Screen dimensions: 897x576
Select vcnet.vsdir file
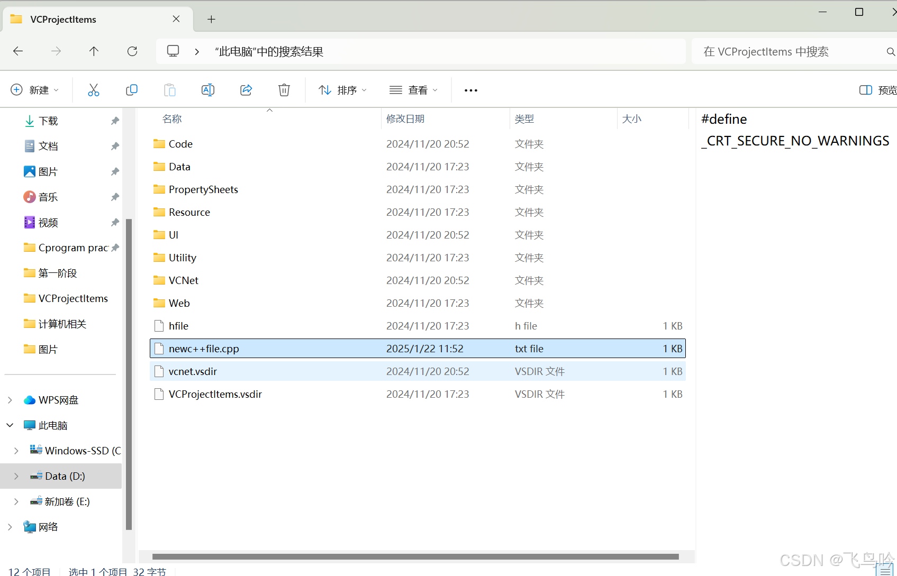point(418,371)
